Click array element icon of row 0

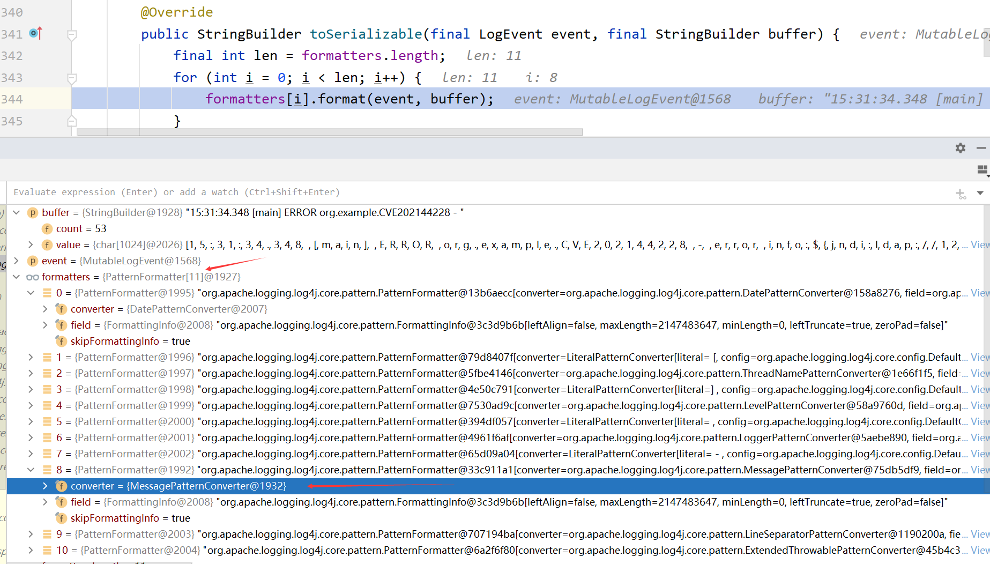click(47, 293)
